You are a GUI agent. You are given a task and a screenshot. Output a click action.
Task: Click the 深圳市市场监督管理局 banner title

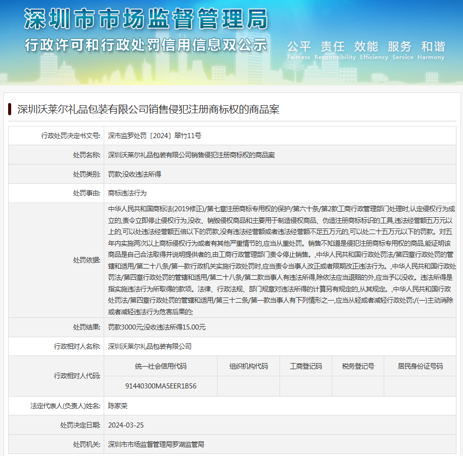[x=145, y=19]
